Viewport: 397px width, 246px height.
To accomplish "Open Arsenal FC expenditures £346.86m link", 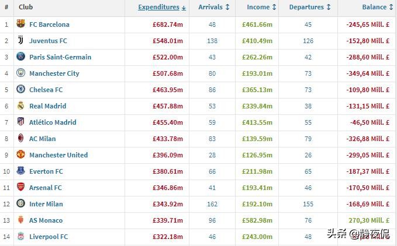I will (168, 188).
